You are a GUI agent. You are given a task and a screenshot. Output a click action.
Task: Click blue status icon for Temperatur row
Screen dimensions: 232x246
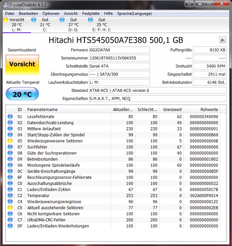pos(10,195)
